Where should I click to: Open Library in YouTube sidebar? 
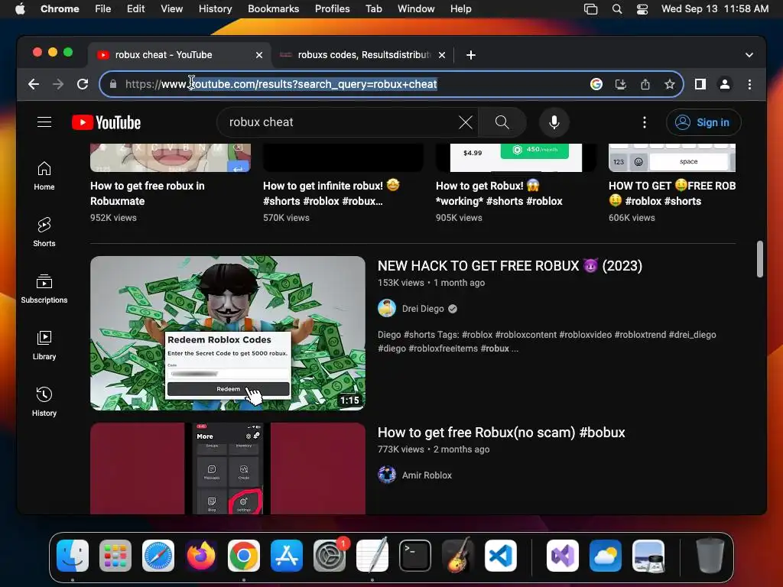pyautogui.click(x=44, y=345)
